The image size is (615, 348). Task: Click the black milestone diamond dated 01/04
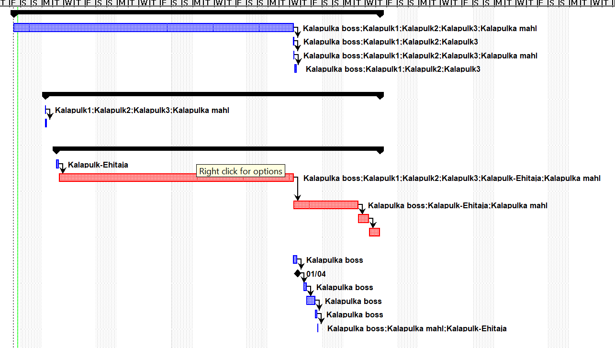pyautogui.click(x=298, y=273)
